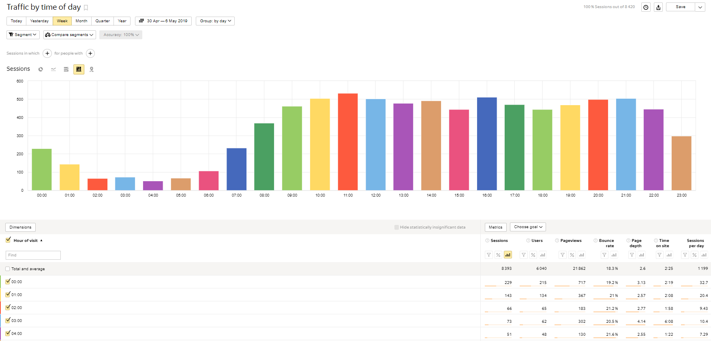Filter by the Sessions metric
The image size is (711, 341).
coord(489,255)
